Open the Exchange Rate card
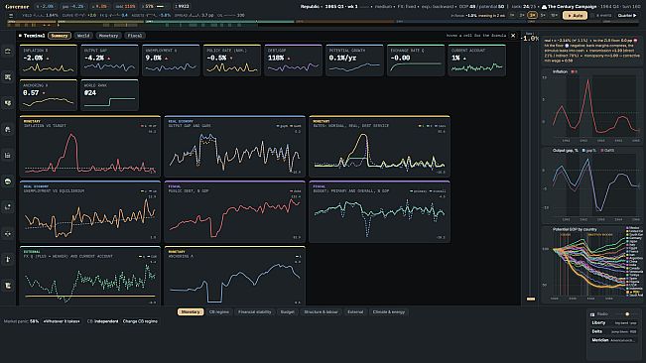Image resolution: width=646 pixels, height=363 pixels. [x=415, y=60]
